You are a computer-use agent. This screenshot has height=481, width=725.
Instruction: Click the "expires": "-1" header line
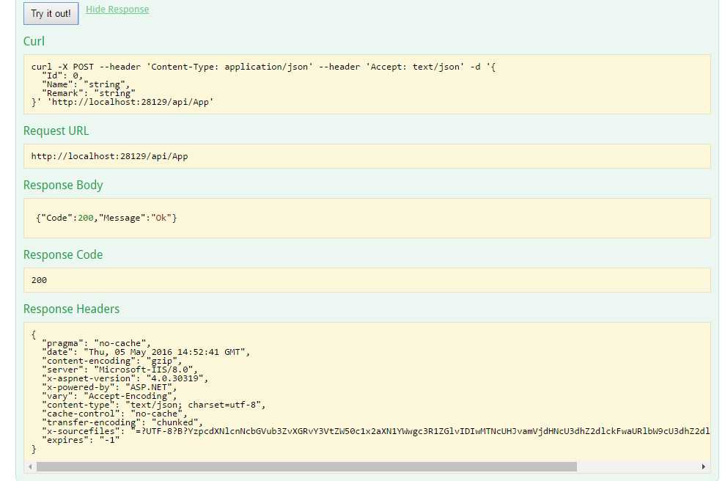coord(81,440)
